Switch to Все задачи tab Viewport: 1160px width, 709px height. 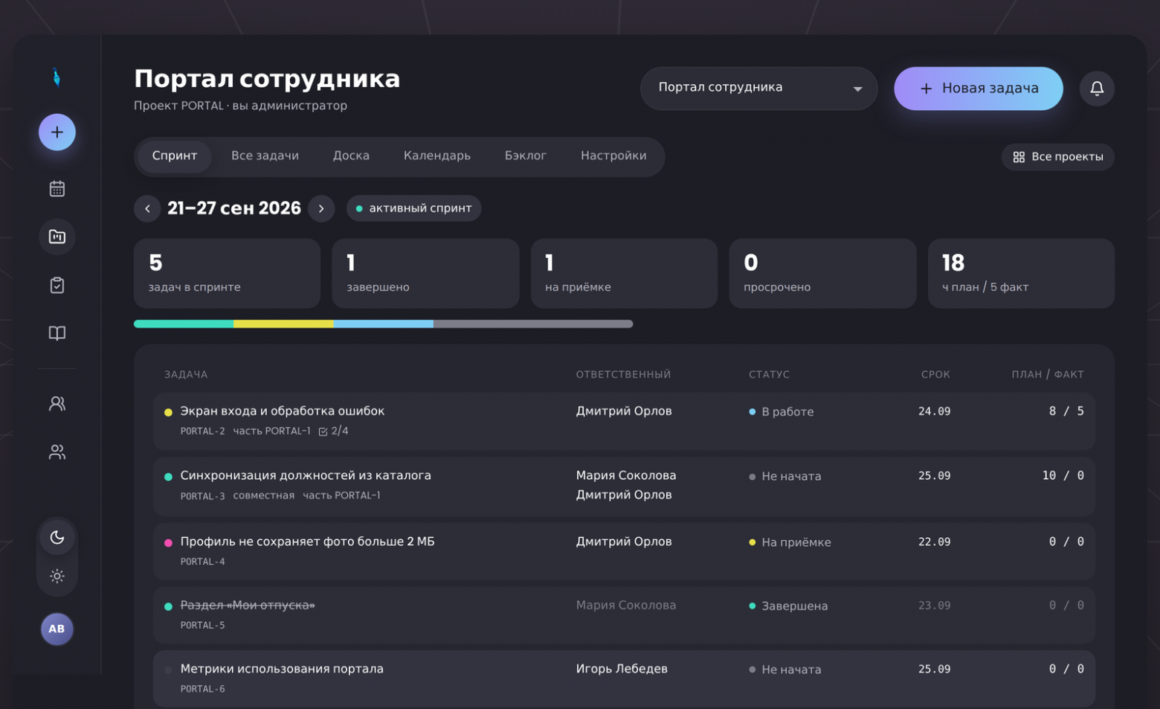coord(265,156)
